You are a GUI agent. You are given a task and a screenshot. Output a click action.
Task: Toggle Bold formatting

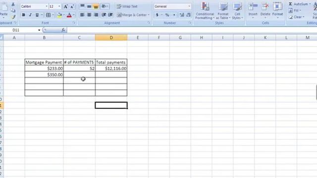coord(23,15)
